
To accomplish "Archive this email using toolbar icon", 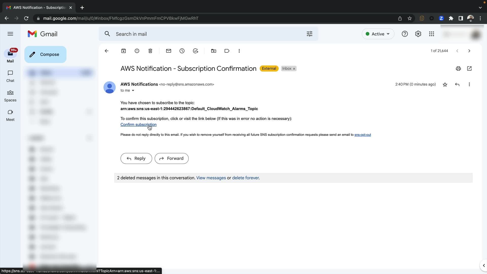I will coord(124,51).
